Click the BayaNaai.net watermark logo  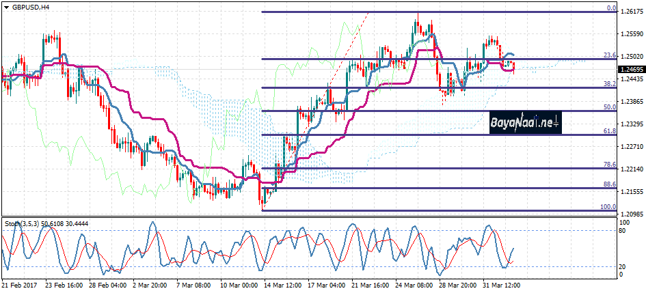pyautogui.click(x=525, y=124)
